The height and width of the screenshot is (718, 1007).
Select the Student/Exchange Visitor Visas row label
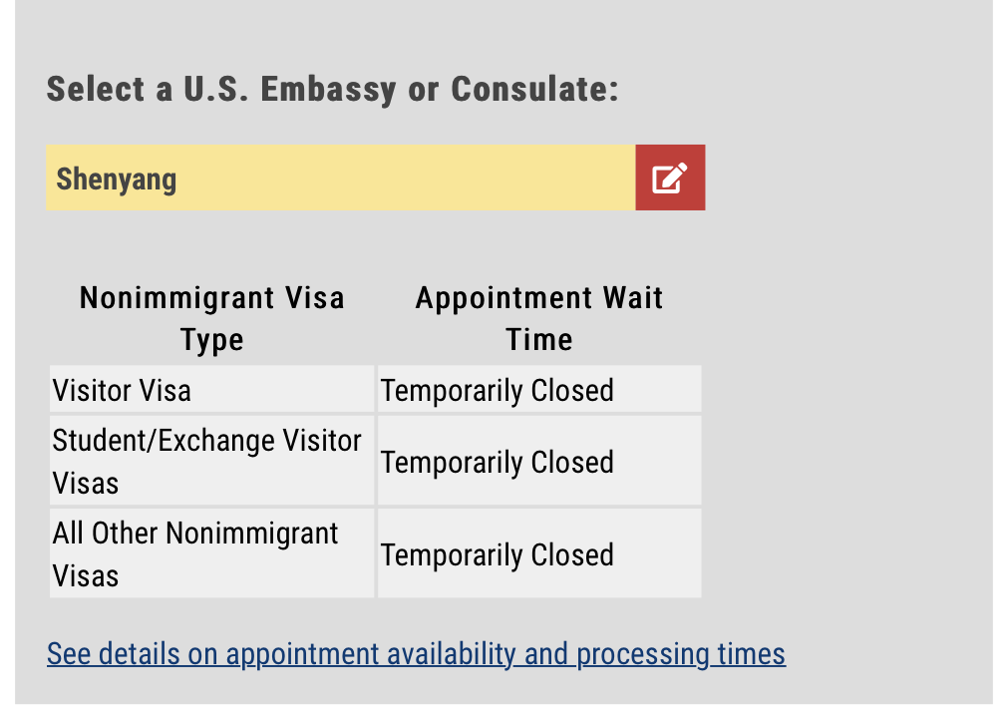pos(206,461)
